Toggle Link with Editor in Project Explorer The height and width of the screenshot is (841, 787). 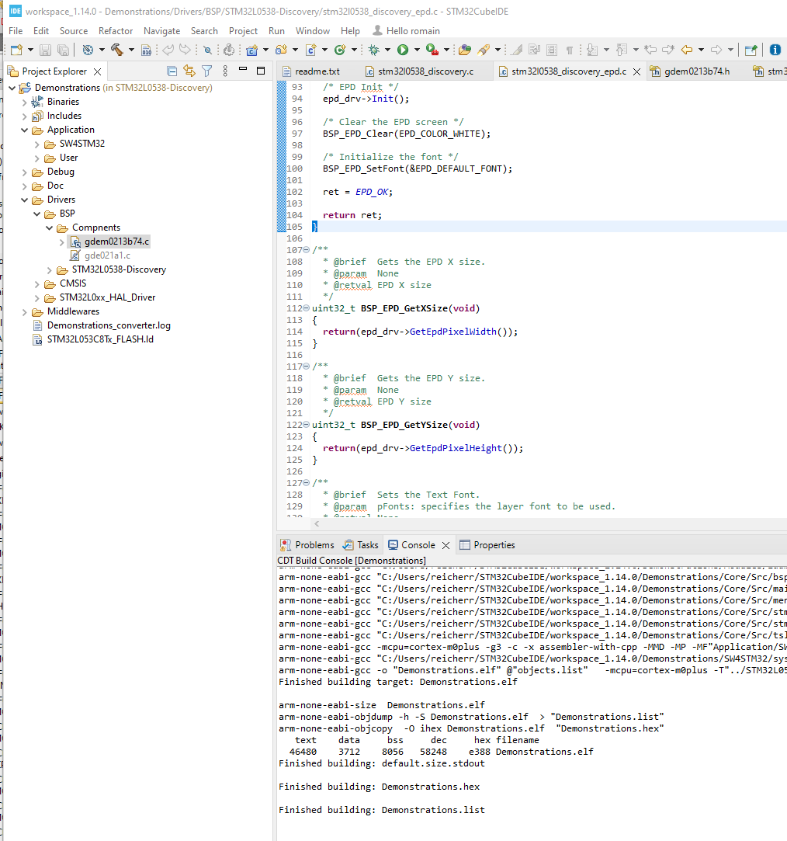click(x=189, y=70)
